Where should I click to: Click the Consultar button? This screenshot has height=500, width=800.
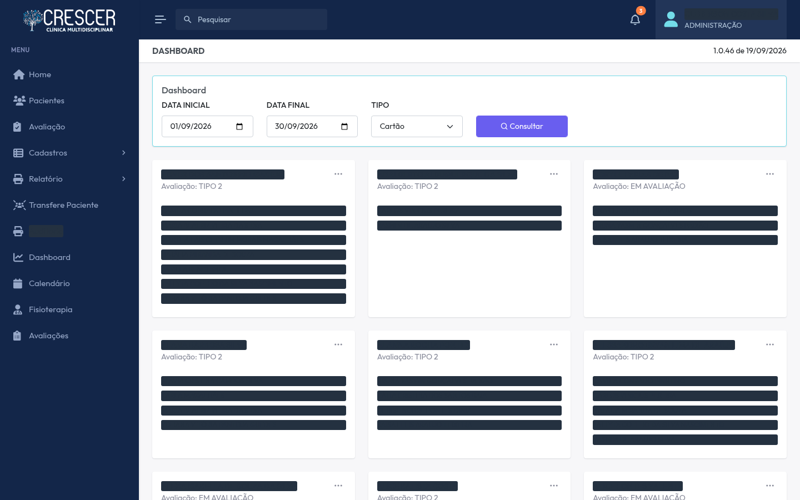522,126
